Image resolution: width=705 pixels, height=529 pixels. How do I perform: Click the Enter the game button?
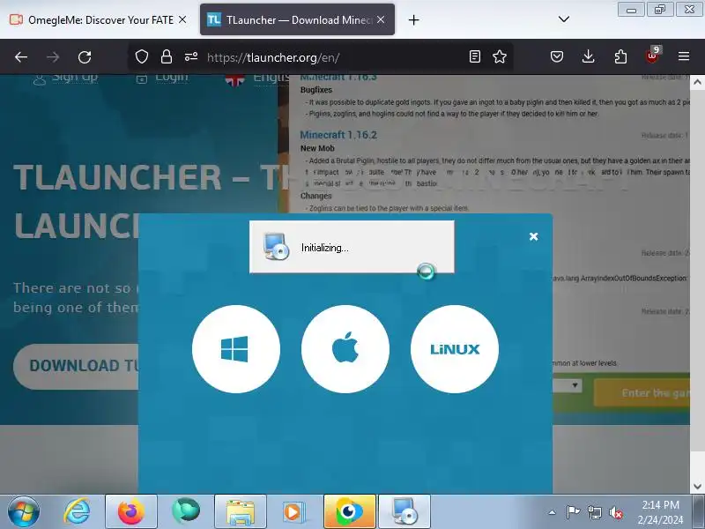(x=642, y=392)
